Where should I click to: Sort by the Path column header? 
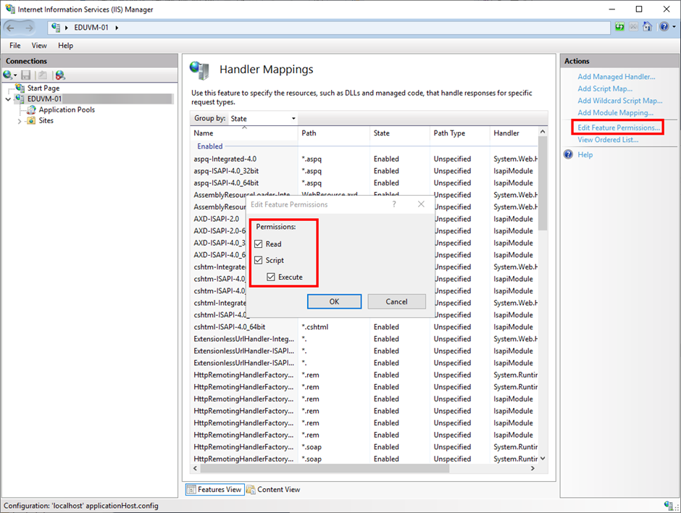334,133
